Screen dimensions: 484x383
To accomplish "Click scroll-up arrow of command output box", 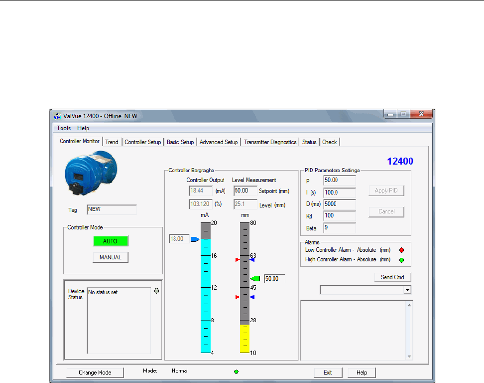I will pos(409,305).
